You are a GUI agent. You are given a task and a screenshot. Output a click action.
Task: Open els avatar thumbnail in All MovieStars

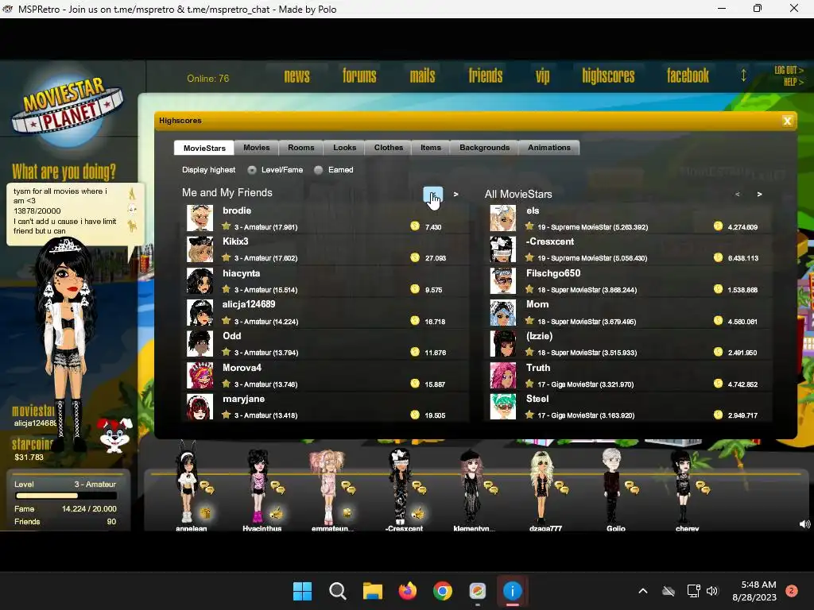pyautogui.click(x=503, y=218)
